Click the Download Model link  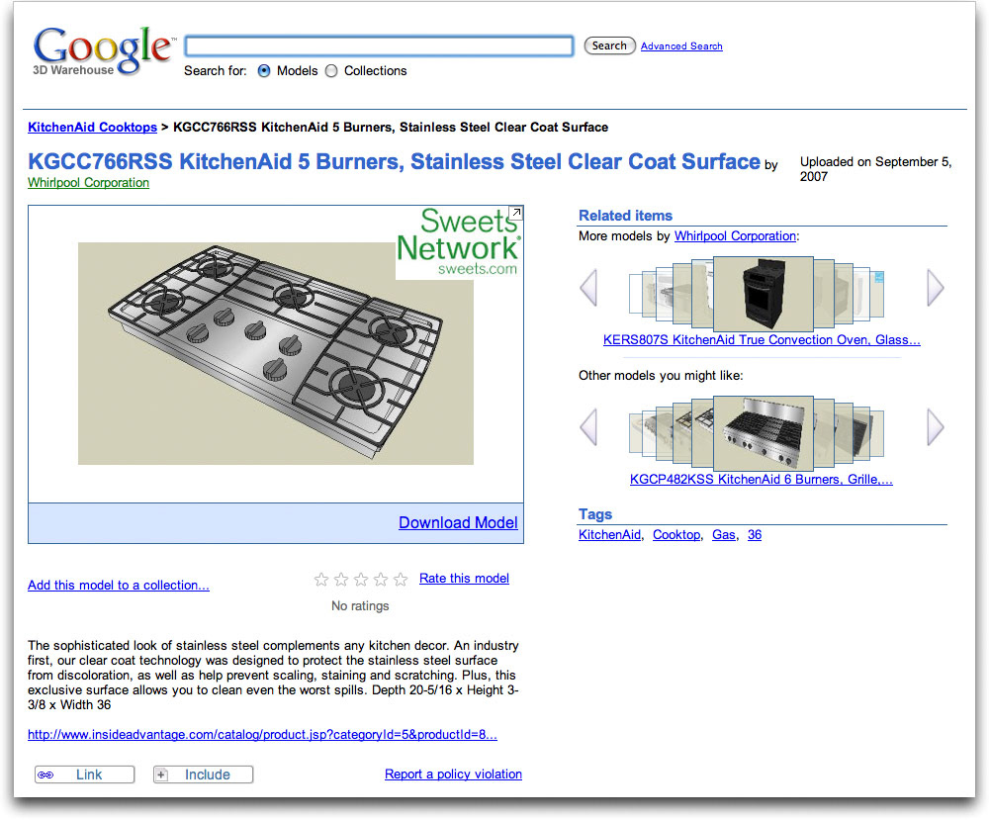click(459, 522)
